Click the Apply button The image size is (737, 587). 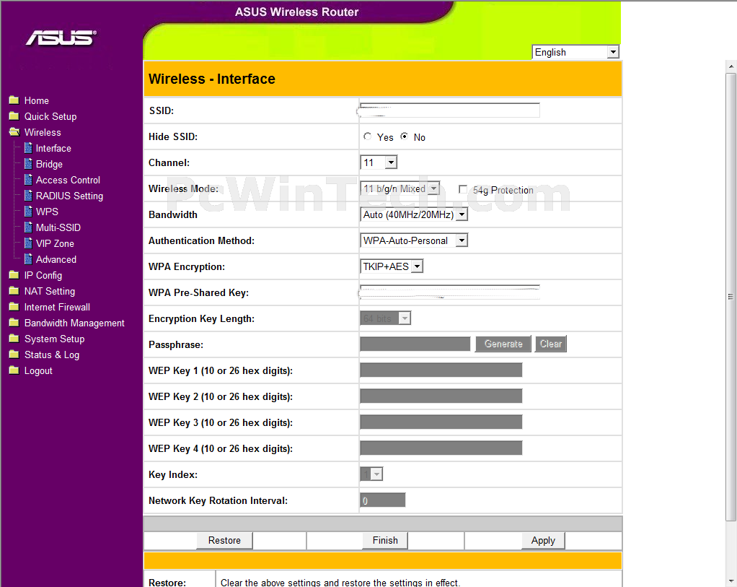point(543,540)
